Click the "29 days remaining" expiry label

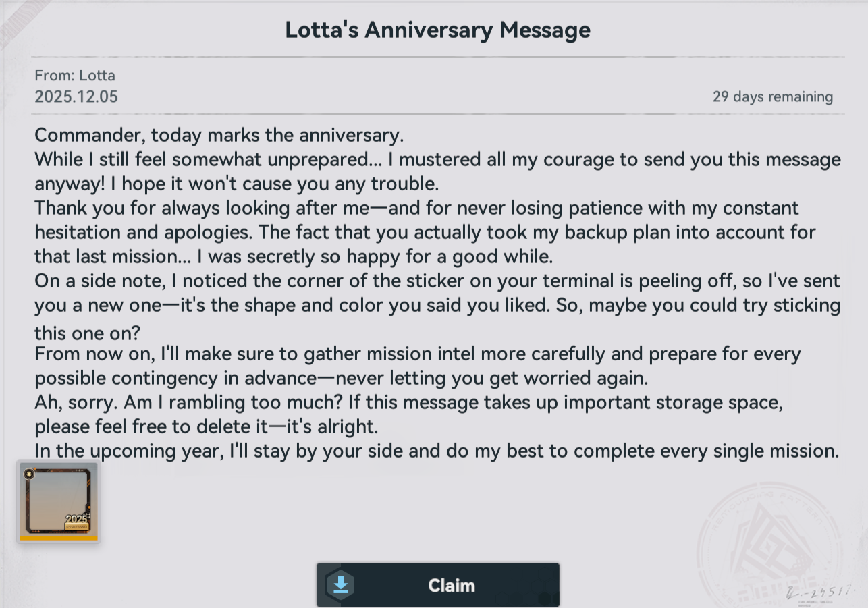(x=772, y=96)
